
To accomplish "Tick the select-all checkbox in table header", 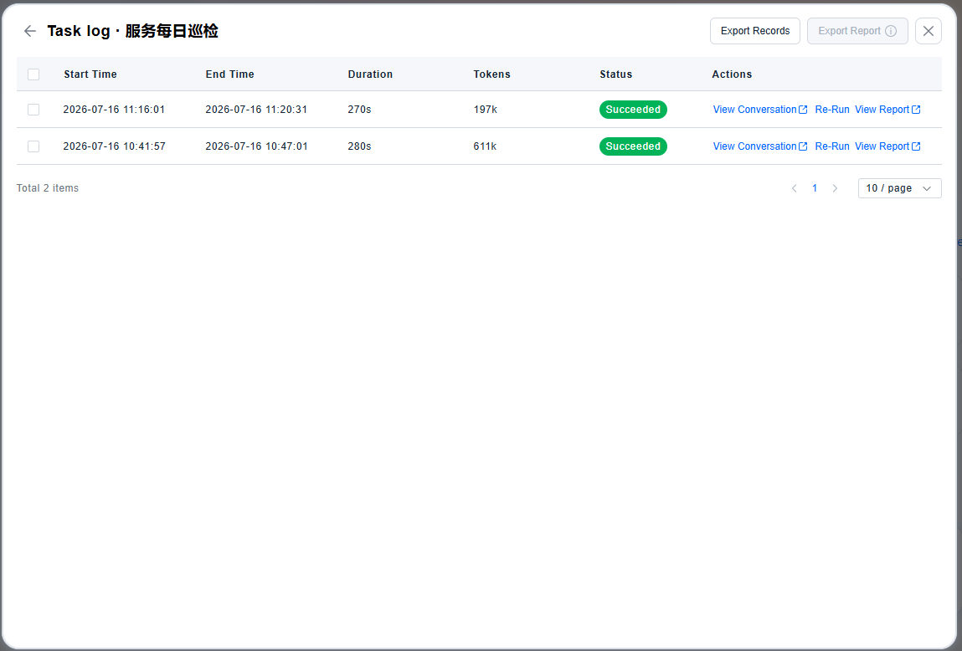I will tap(33, 74).
